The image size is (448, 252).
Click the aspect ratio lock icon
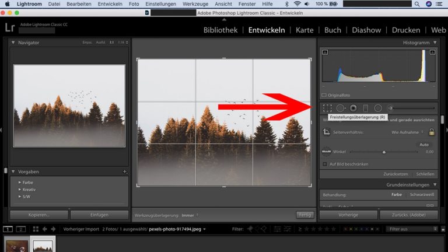[432, 132]
